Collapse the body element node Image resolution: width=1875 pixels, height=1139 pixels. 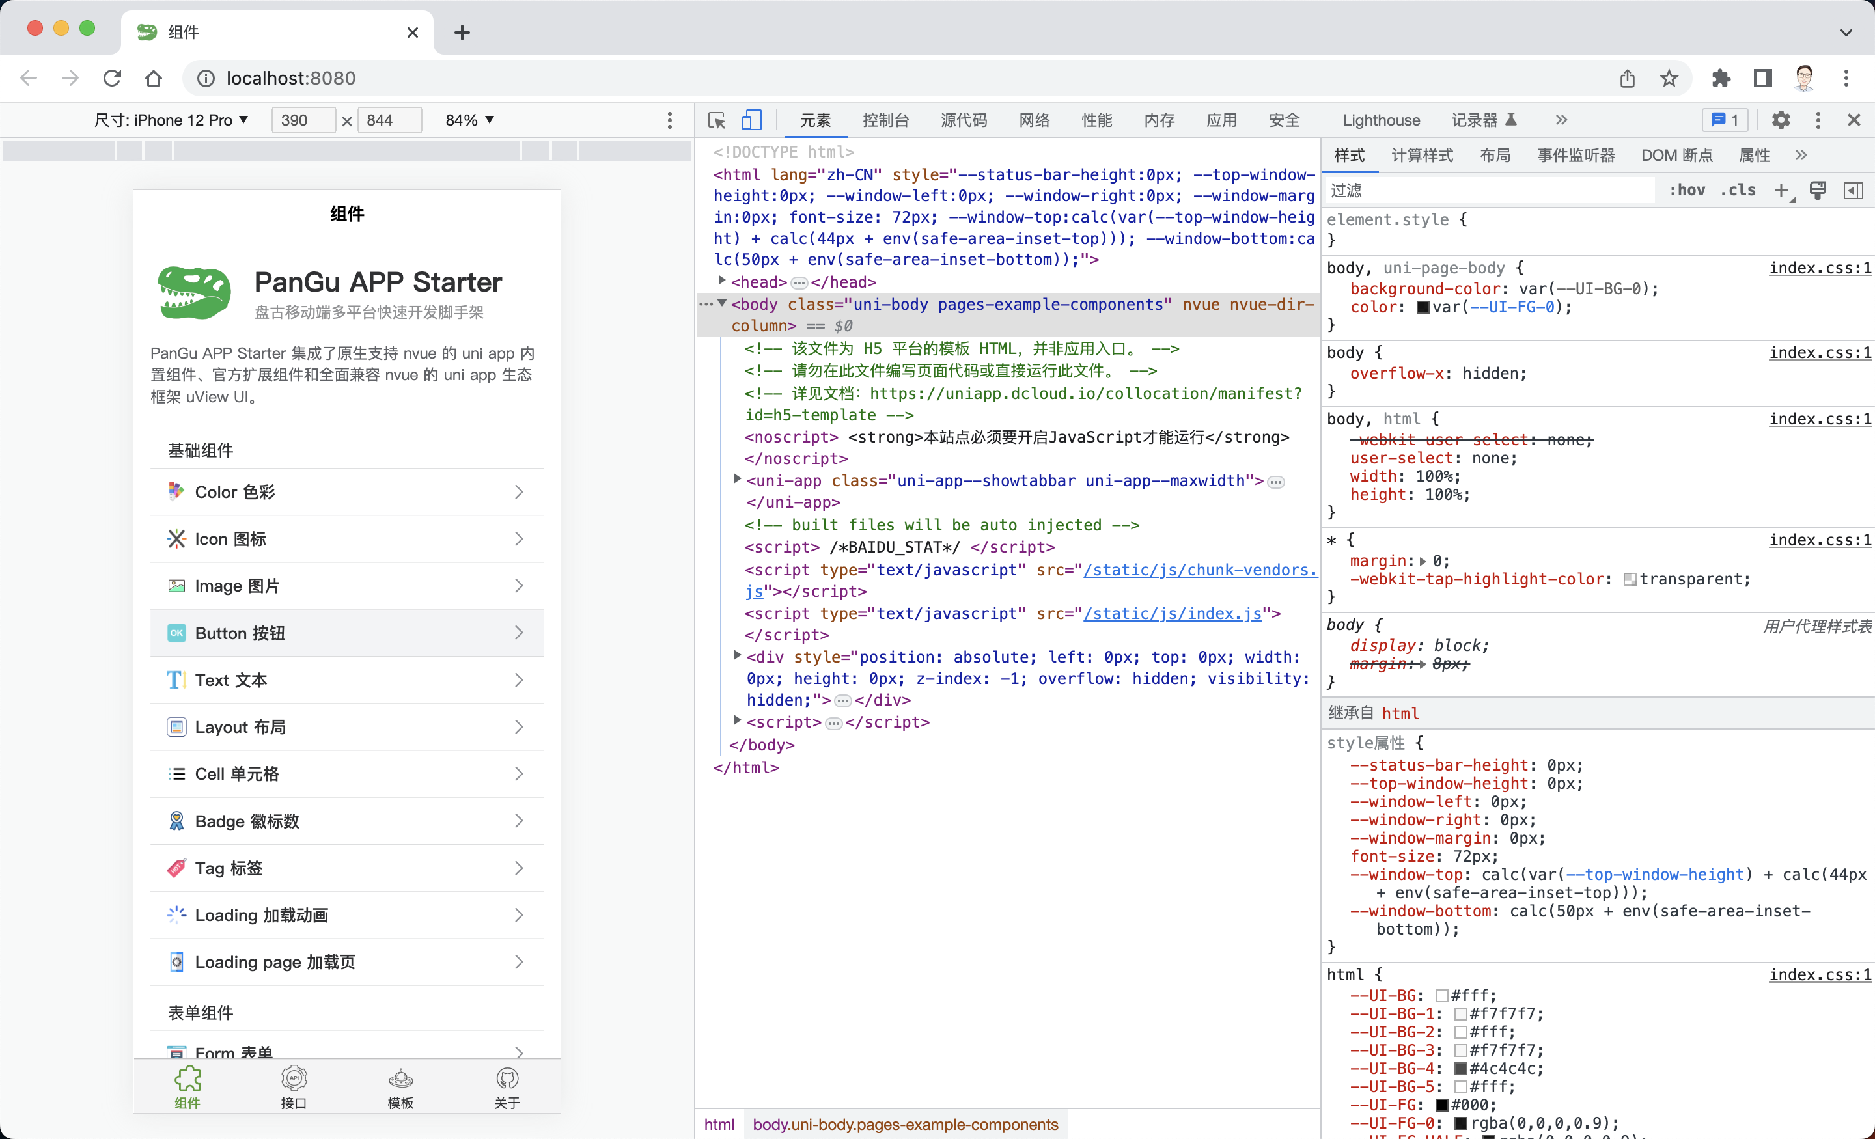click(x=721, y=303)
